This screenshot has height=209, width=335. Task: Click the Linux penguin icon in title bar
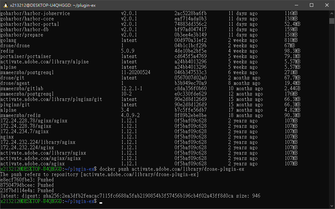6,5
